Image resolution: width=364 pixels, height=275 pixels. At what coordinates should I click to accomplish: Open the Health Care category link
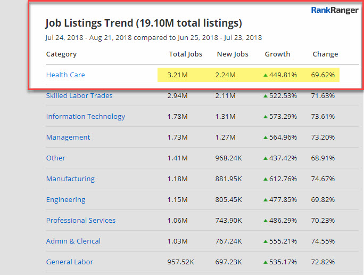pyautogui.click(x=65, y=75)
